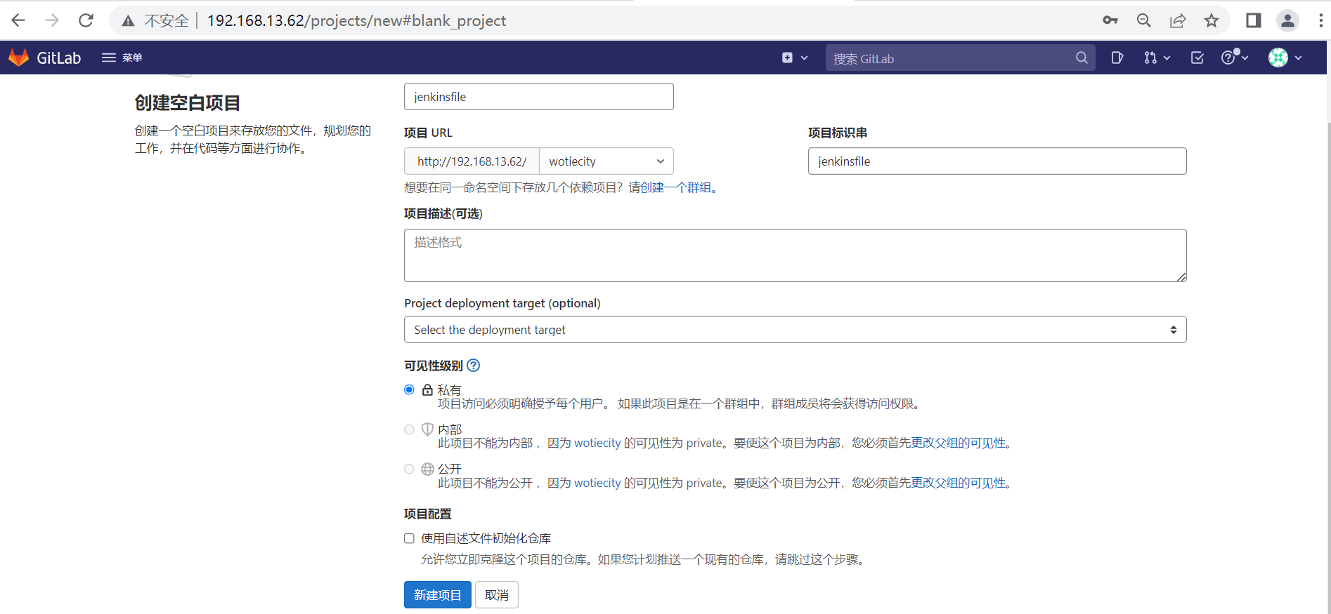
Task: Share this page via the share icon
Action: [1178, 20]
